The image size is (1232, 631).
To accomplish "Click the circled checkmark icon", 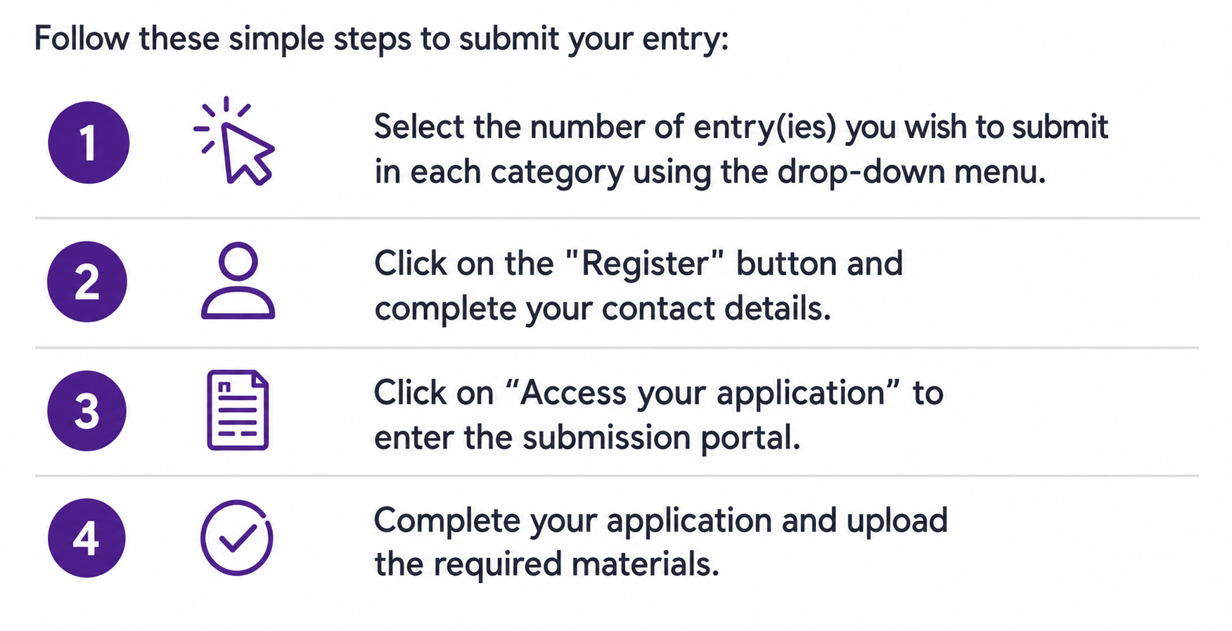I will [237, 537].
